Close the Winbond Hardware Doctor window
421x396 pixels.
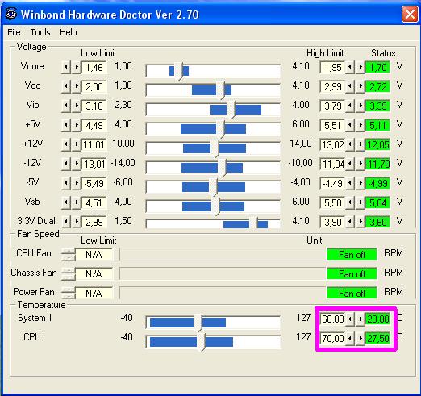coord(410,14)
